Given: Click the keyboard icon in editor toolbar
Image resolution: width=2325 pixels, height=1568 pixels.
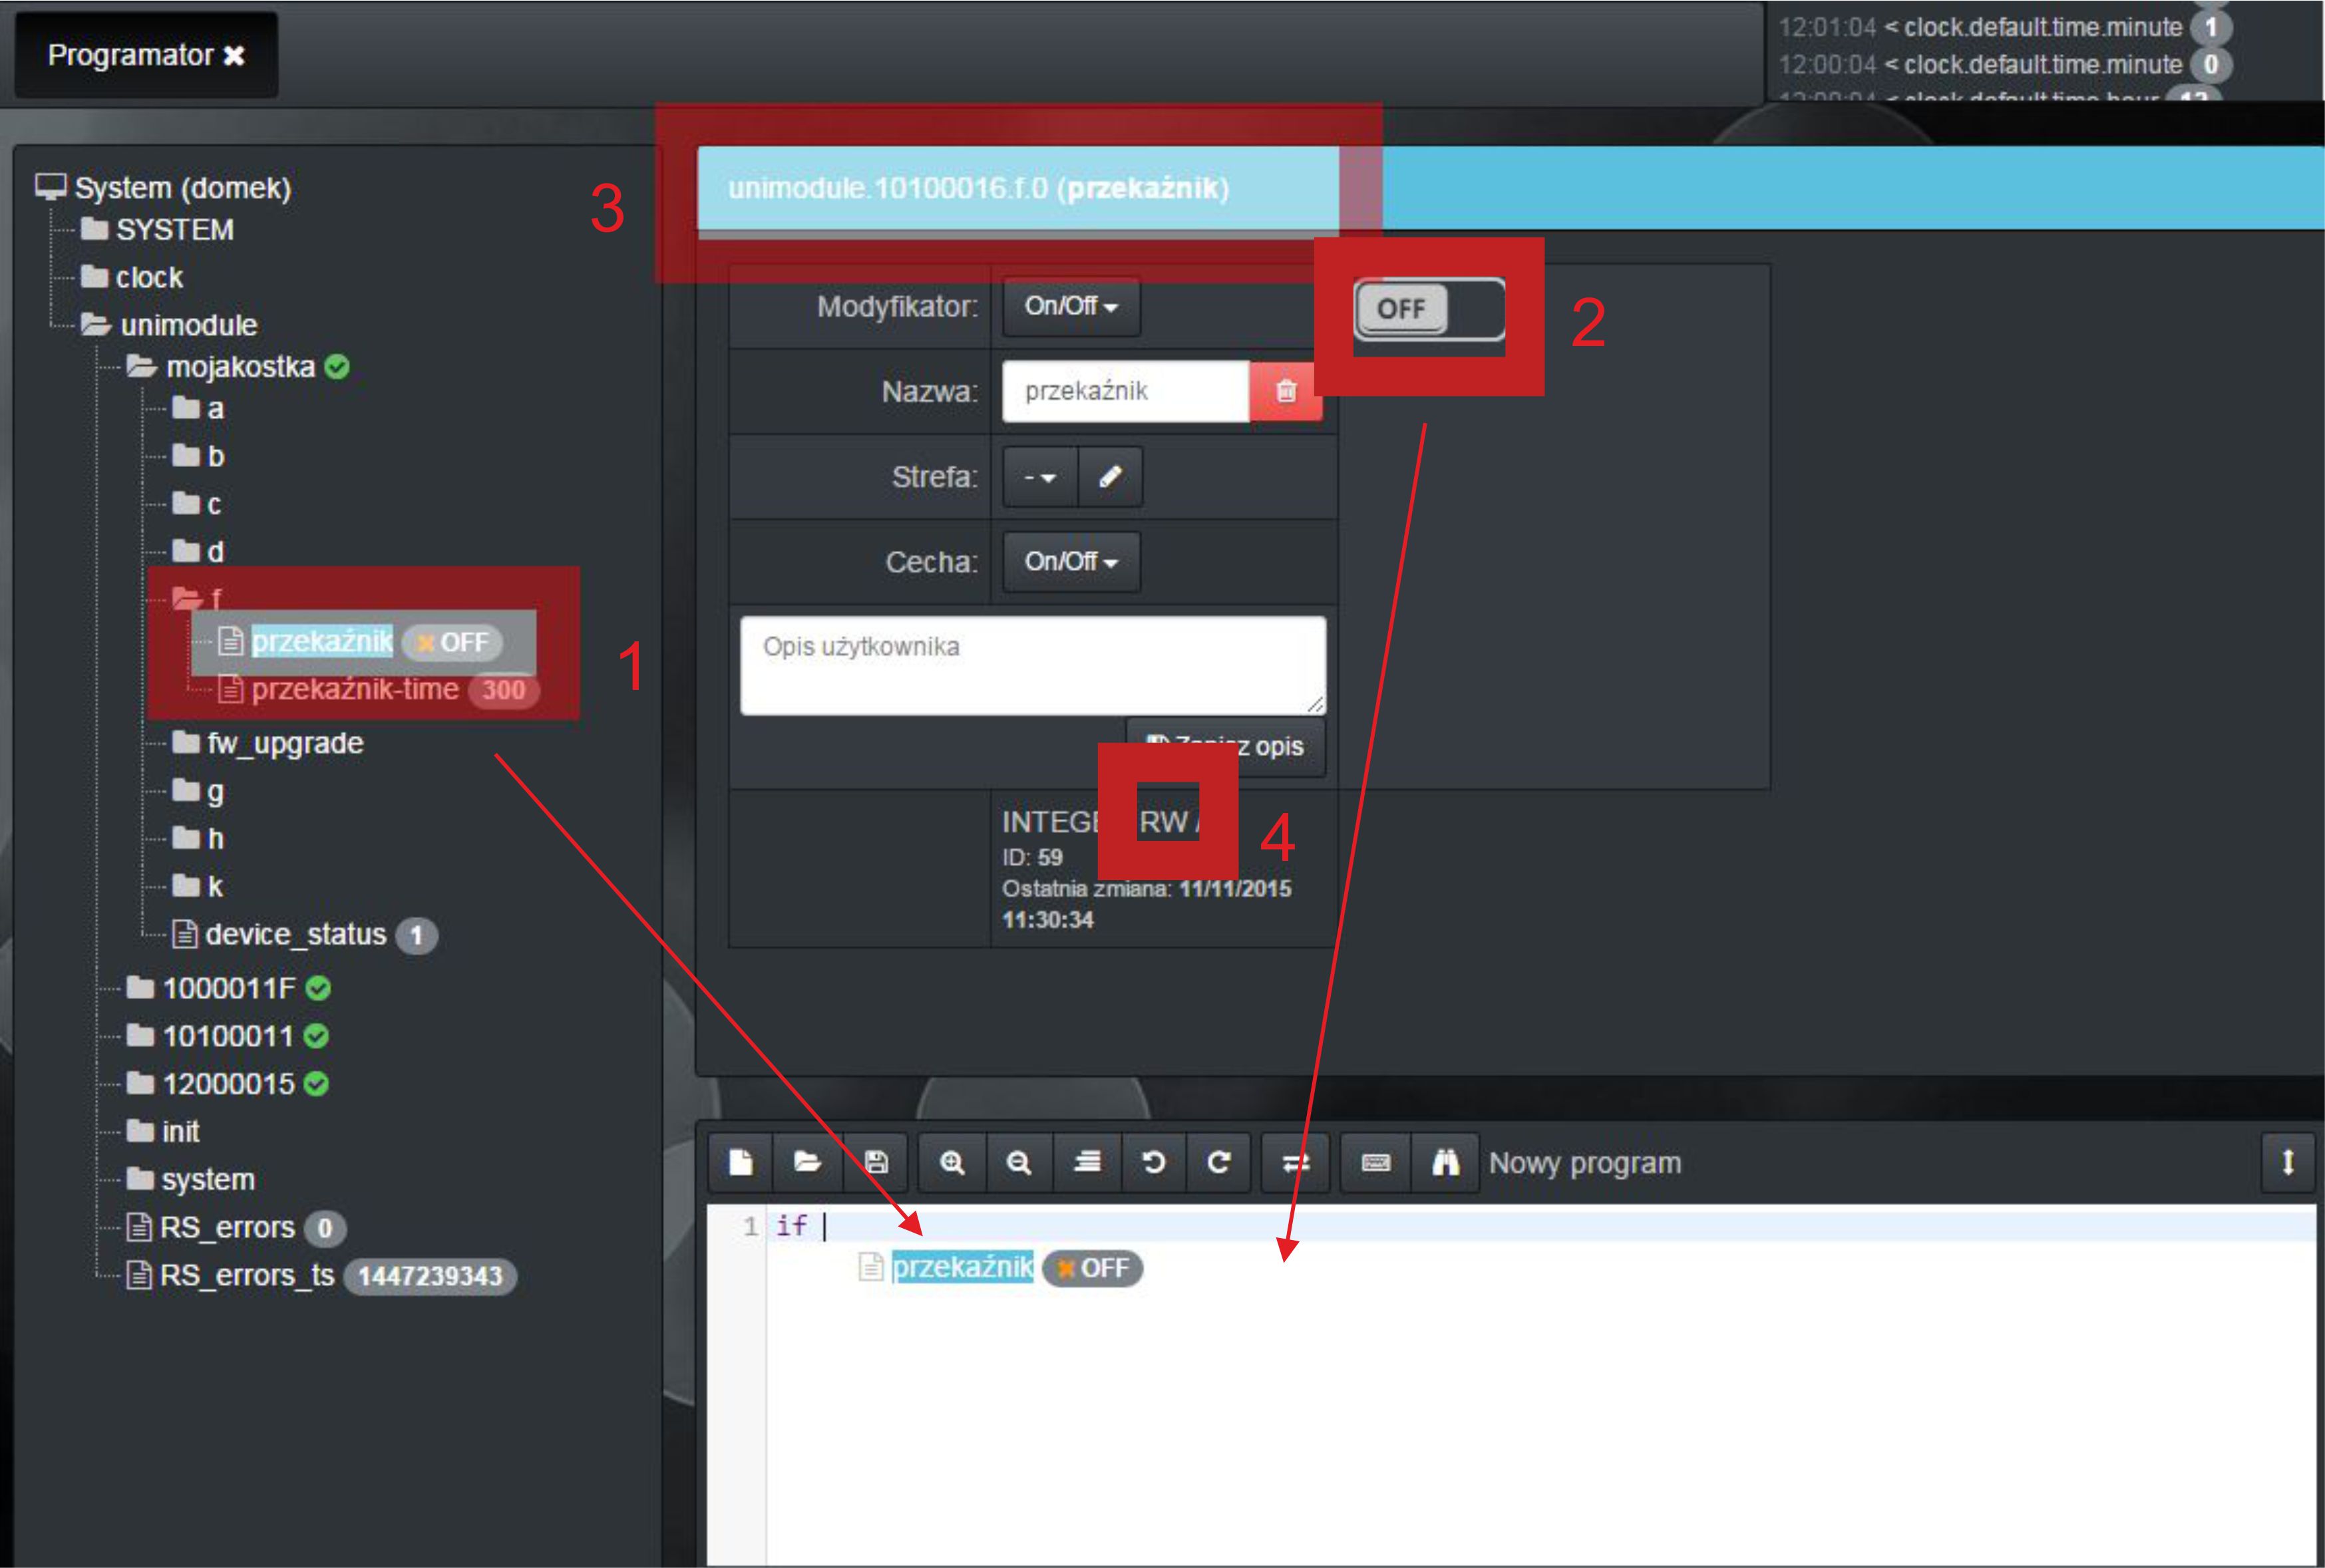Looking at the screenshot, I should (1376, 1162).
